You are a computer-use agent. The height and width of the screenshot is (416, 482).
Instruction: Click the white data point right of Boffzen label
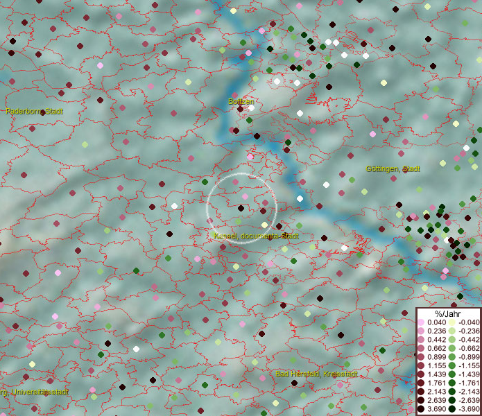click(251, 108)
